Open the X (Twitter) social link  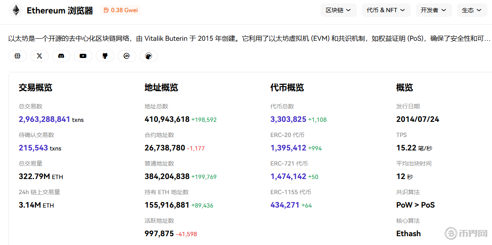pos(39,56)
